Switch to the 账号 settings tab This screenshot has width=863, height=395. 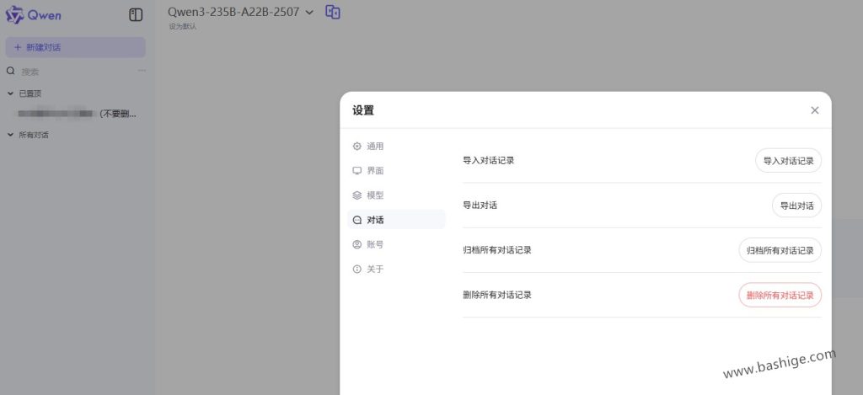[x=396, y=244]
